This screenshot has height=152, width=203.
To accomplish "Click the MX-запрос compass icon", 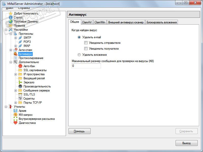I will pyautogui.click(x=15, y=115).
